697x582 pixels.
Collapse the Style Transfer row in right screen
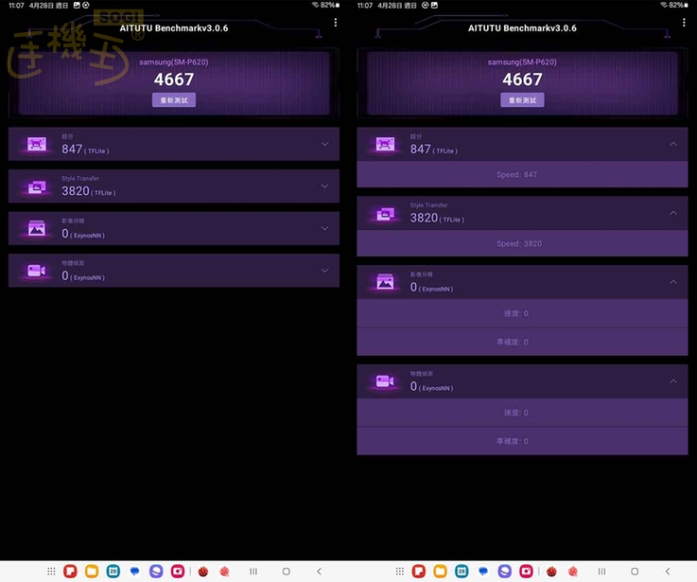tap(673, 213)
